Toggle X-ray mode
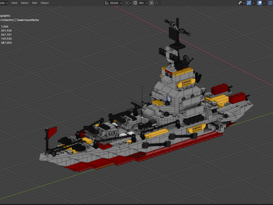 [x=270, y=3]
